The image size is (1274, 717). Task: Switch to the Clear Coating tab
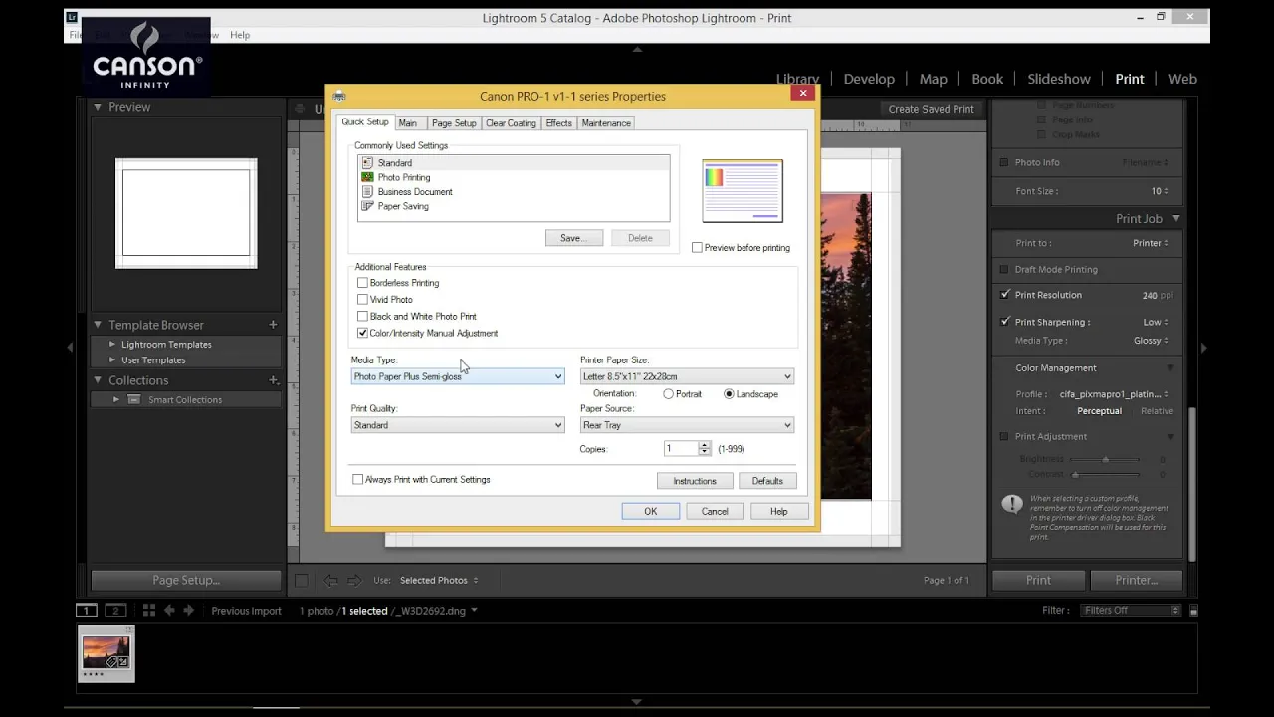point(511,123)
